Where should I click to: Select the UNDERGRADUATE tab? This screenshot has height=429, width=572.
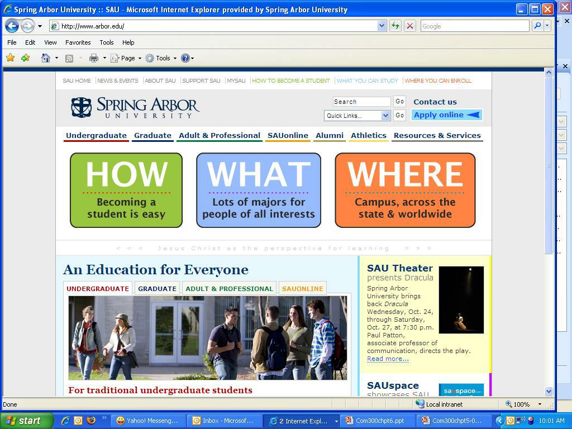97,289
